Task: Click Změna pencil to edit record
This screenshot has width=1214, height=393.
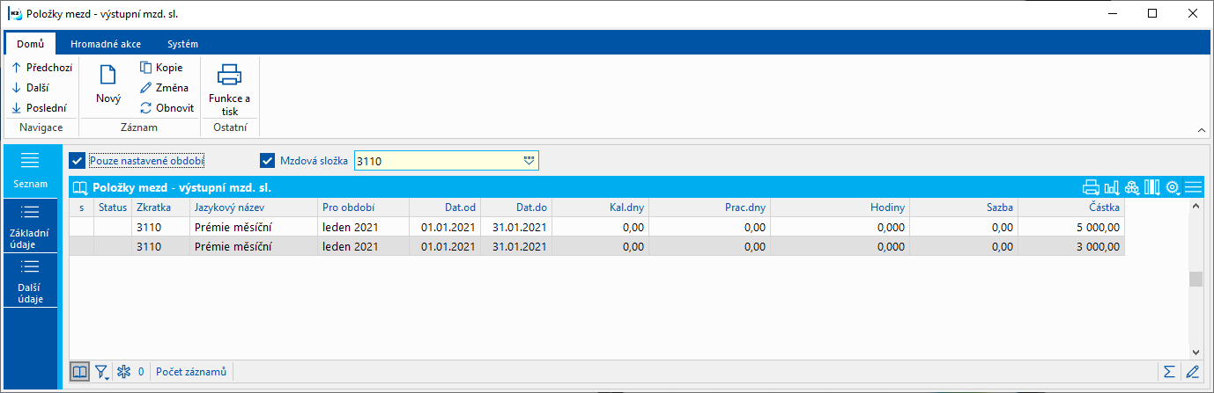Action: click(165, 87)
